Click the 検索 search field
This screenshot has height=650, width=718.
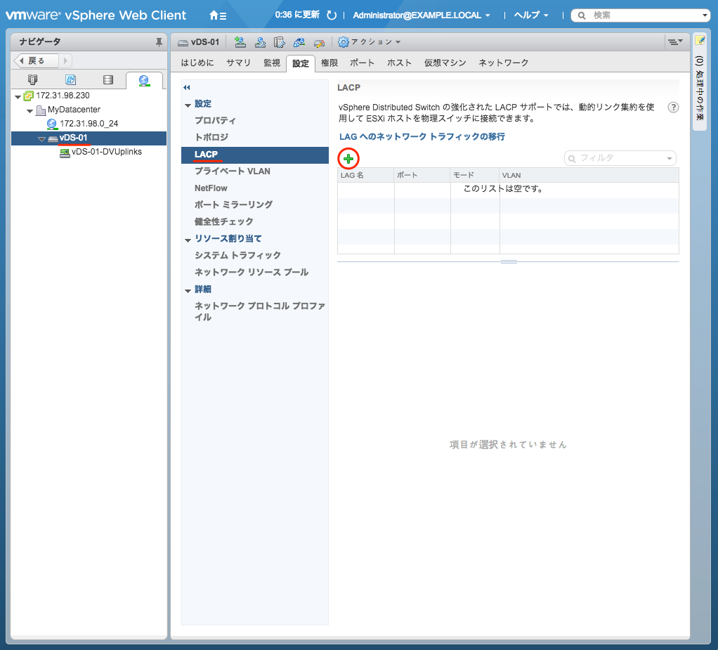pos(640,15)
